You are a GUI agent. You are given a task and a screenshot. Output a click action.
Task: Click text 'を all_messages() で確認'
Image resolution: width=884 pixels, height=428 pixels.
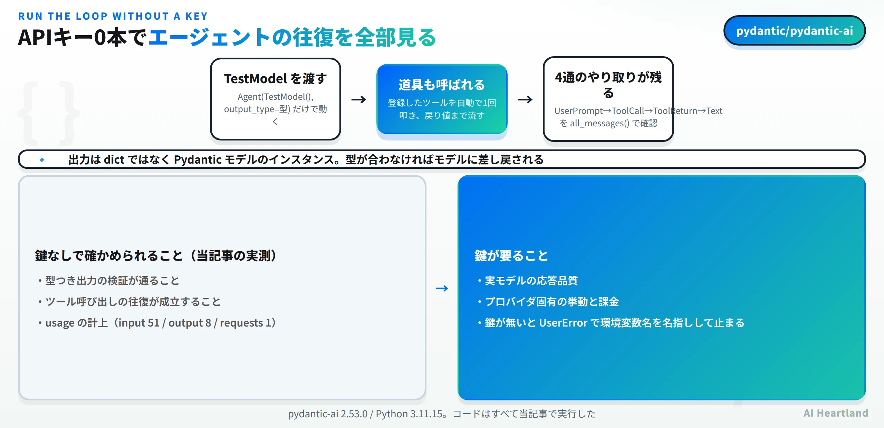tap(608, 123)
